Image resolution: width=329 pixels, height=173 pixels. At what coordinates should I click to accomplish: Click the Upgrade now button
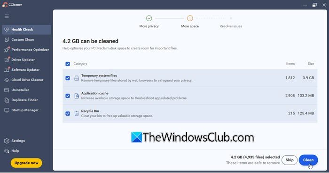26,163
